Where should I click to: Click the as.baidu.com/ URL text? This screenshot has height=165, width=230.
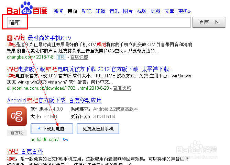[45, 140]
